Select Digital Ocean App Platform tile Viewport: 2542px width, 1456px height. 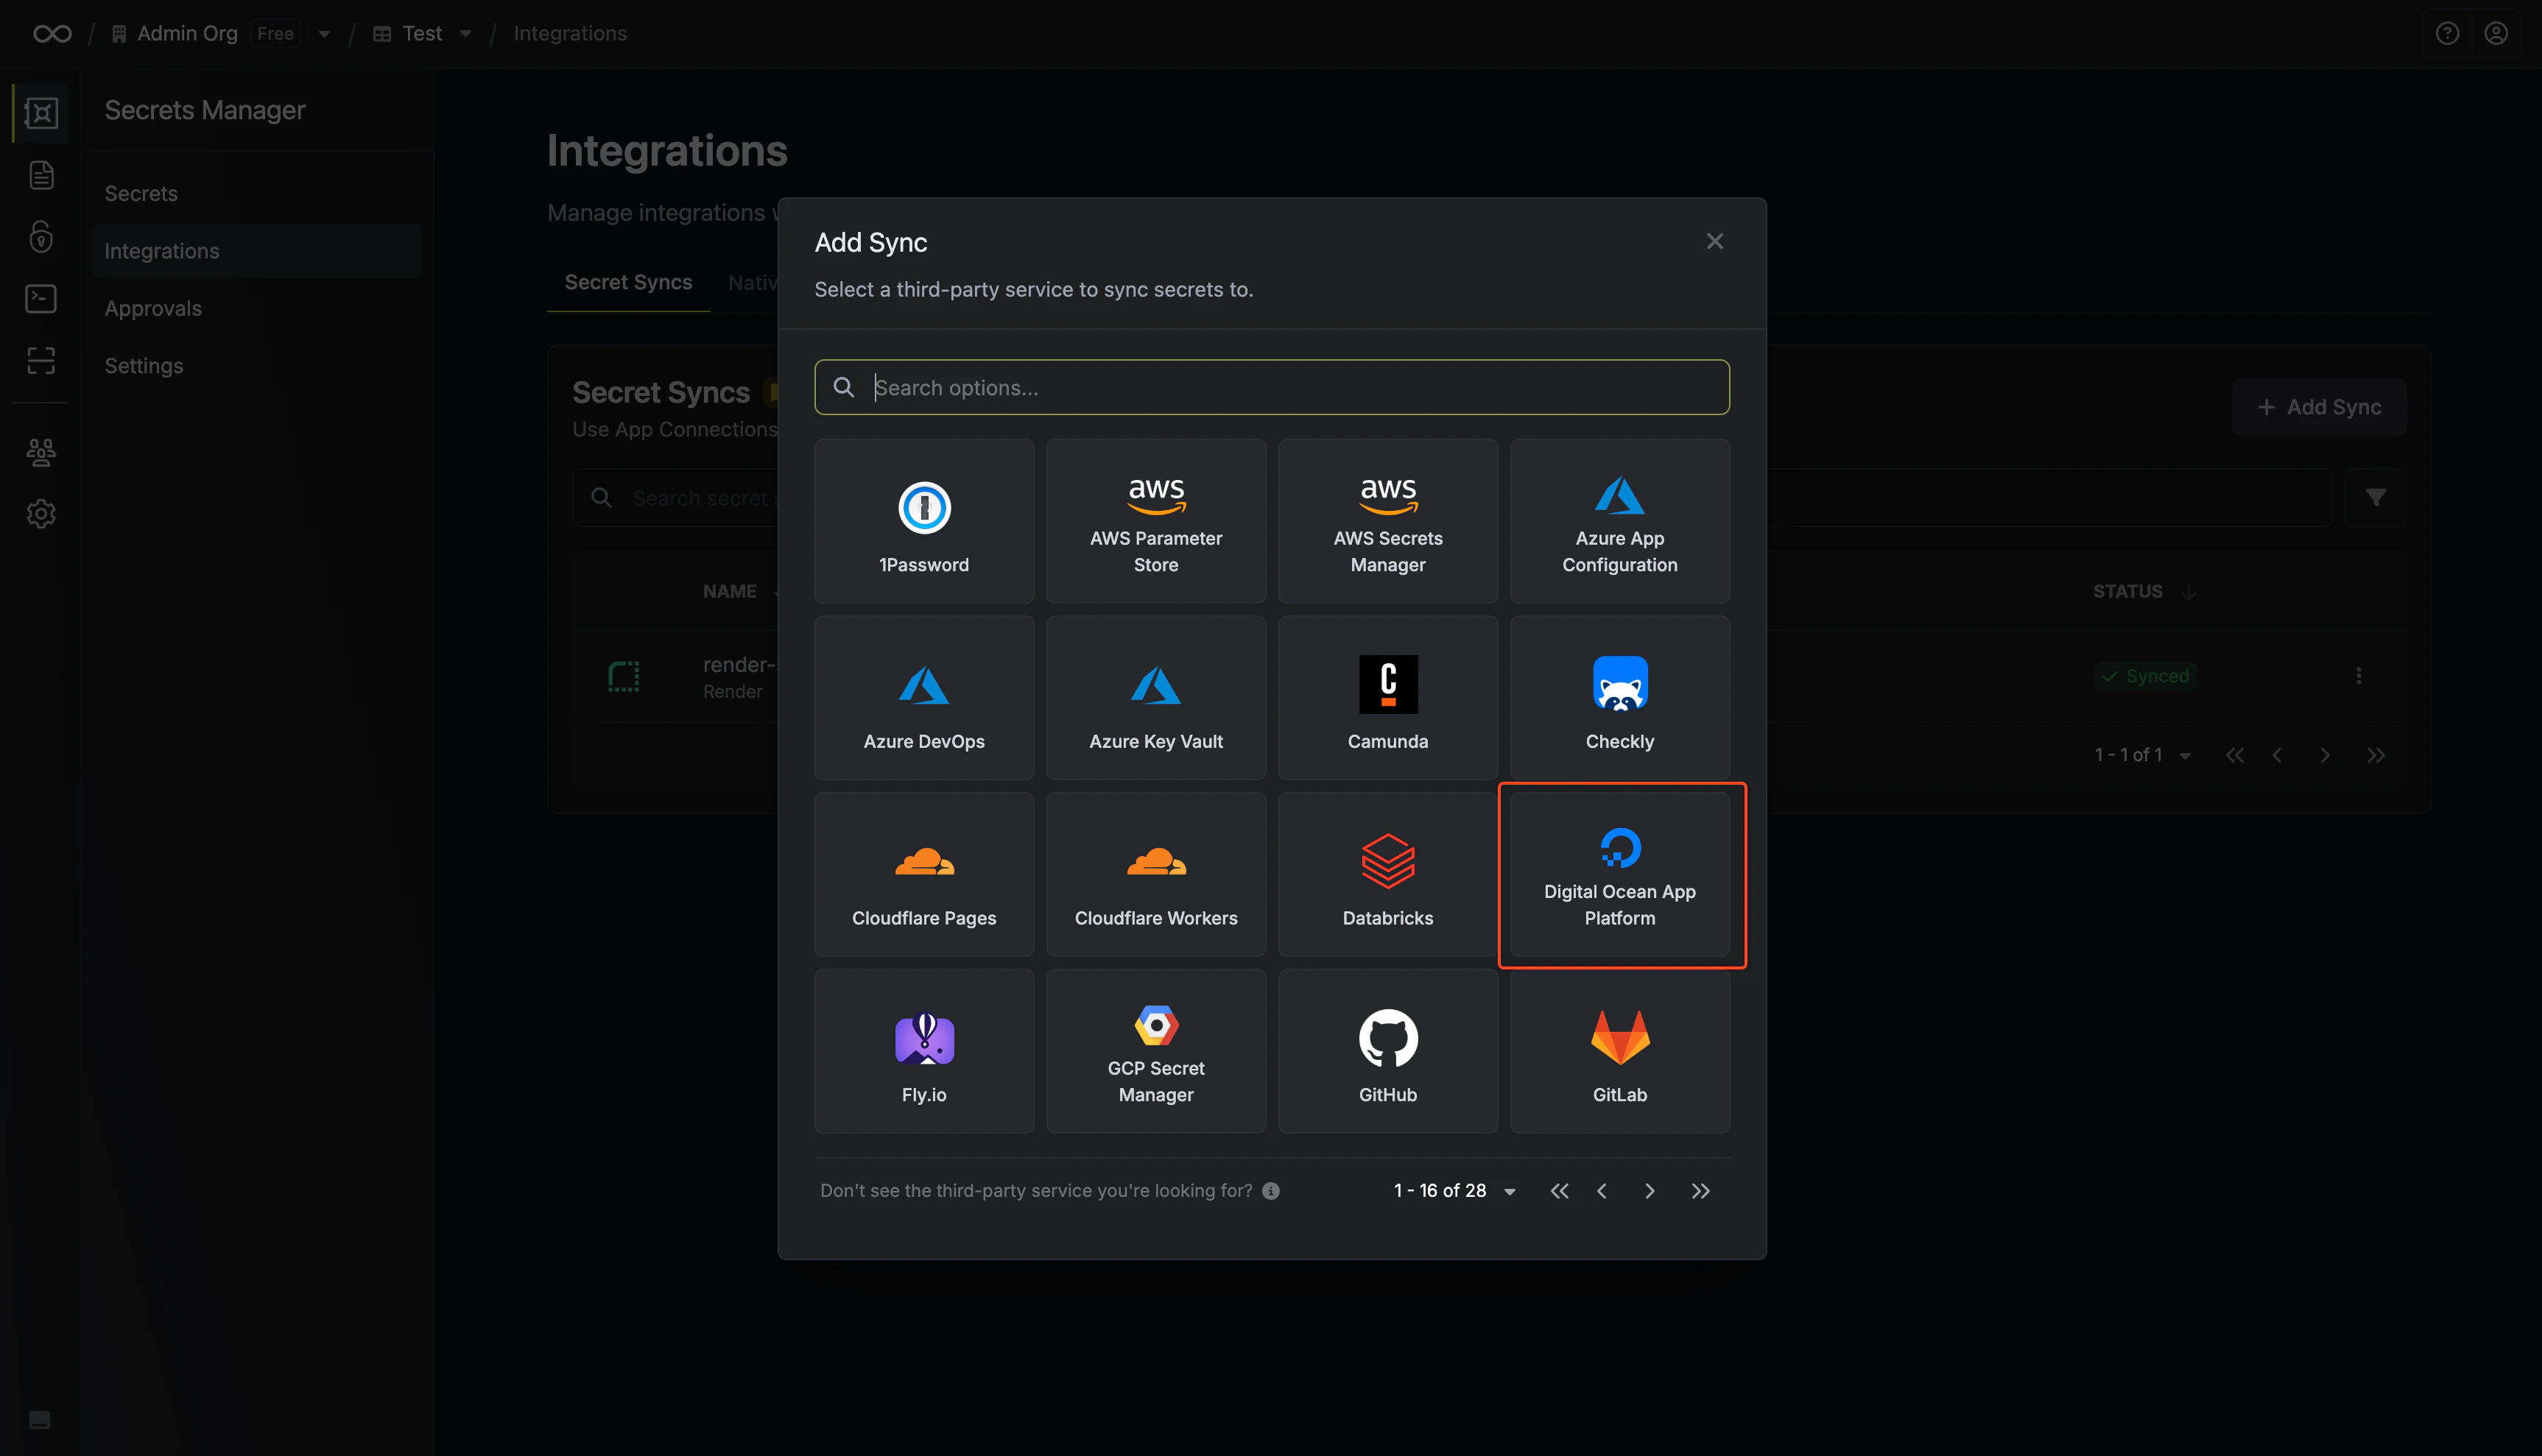pos(1619,874)
